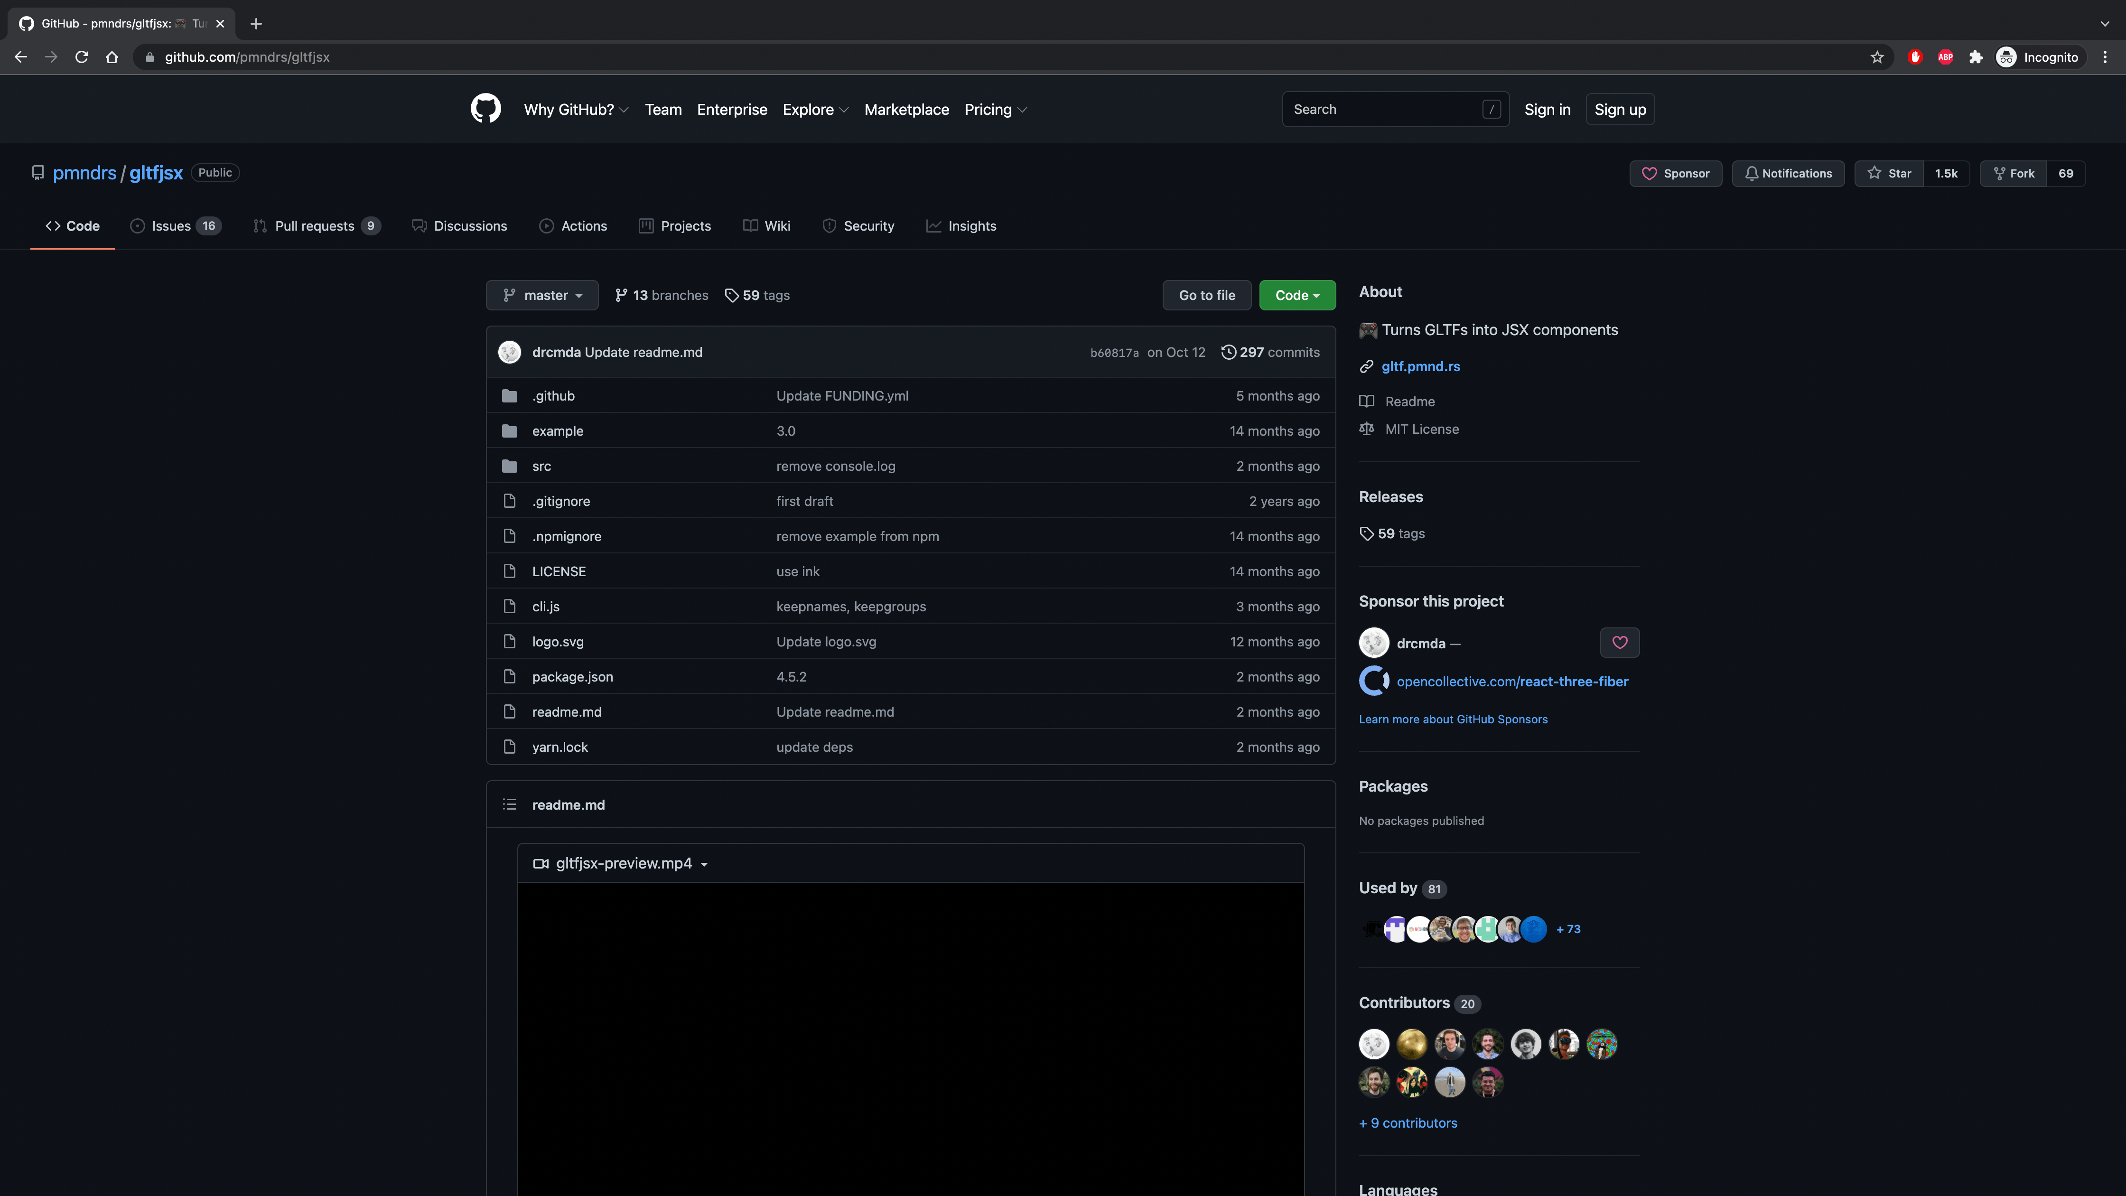Open the green Code dropdown
Viewport: 2126px width, 1196px height.
[x=1296, y=295]
